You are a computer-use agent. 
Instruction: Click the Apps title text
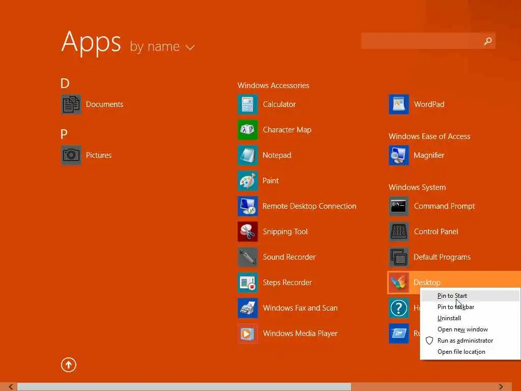coord(91,43)
